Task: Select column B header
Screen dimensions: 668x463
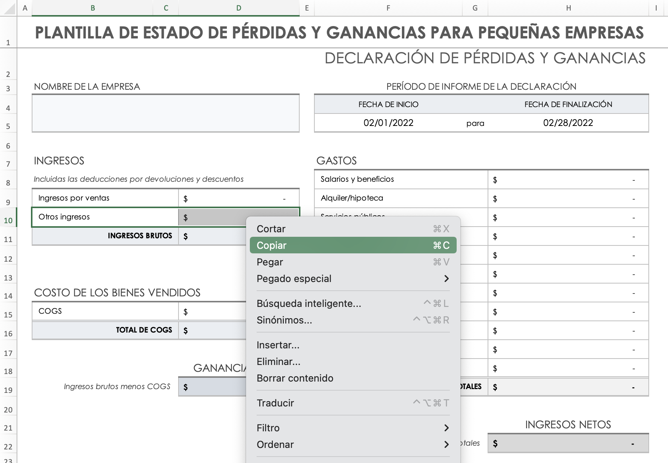Action: coord(92,8)
